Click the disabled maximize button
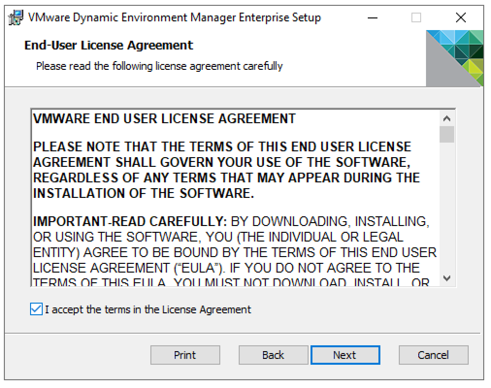 point(416,18)
